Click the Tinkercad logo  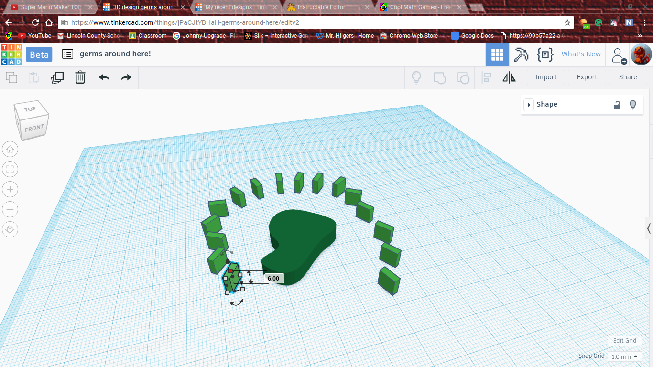pyautogui.click(x=11, y=54)
